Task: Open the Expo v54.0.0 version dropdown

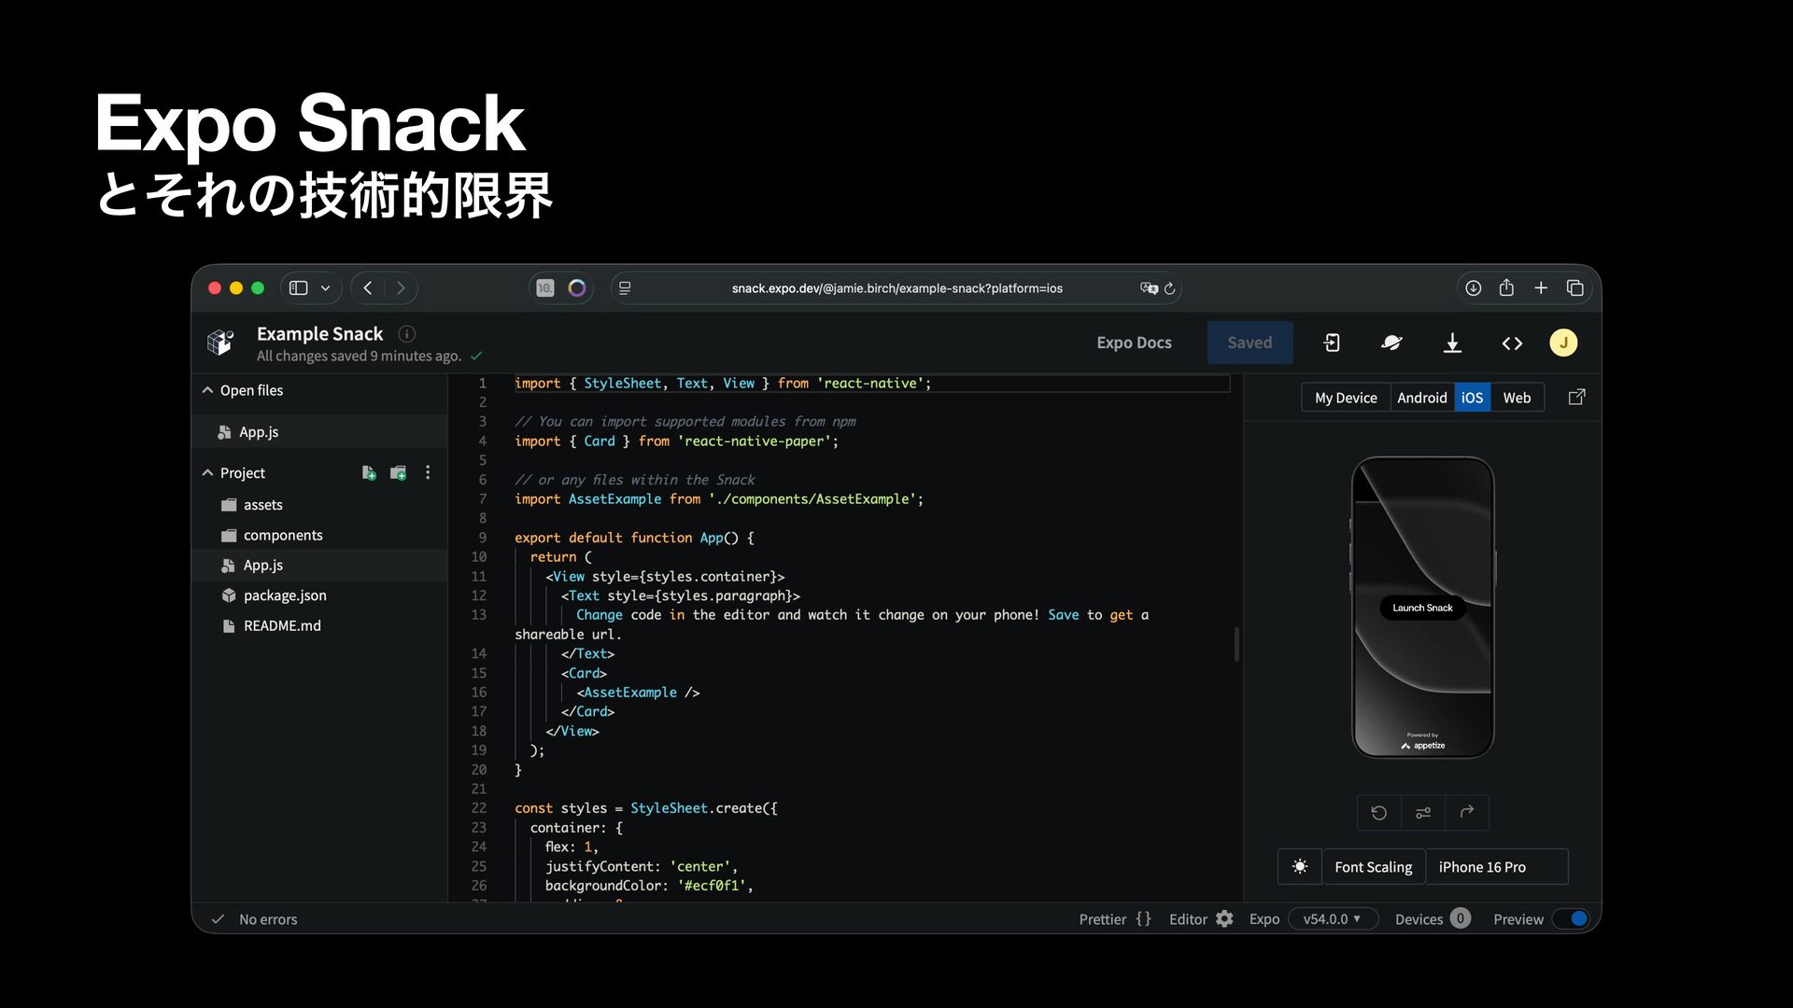Action: click(x=1333, y=919)
